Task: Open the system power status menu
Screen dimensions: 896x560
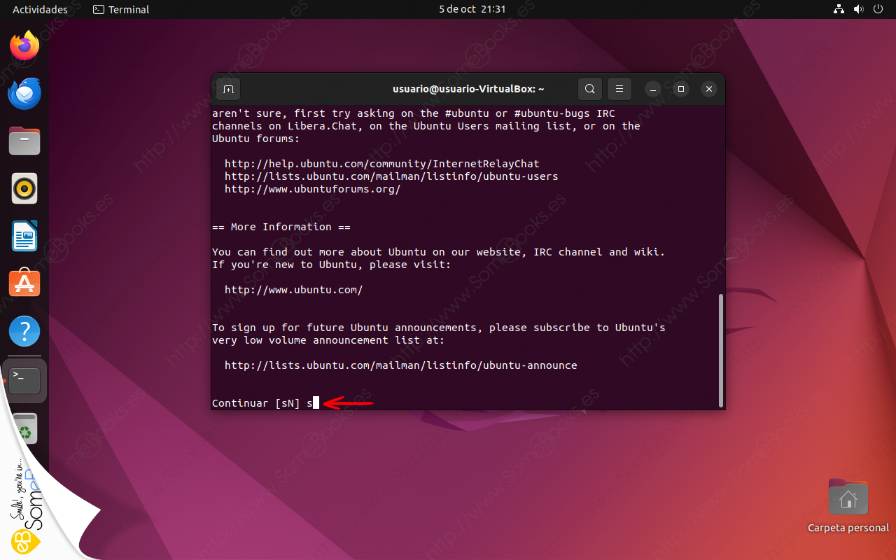Action: point(878,9)
